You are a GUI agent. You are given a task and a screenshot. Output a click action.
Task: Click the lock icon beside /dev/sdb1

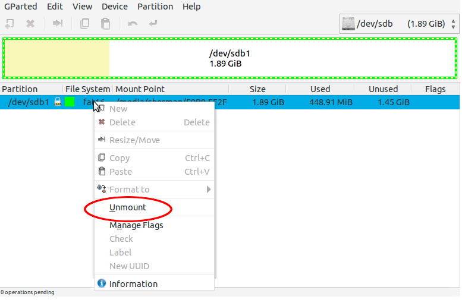pyautogui.click(x=58, y=102)
